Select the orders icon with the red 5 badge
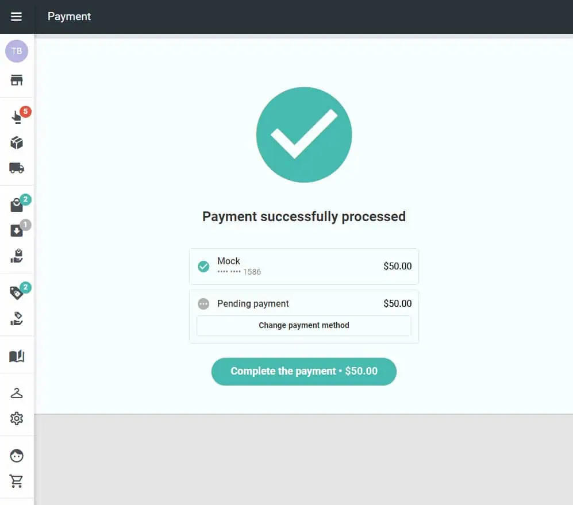573x505 pixels. click(x=17, y=117)
